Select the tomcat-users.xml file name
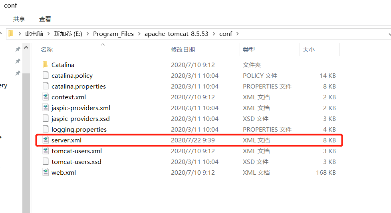 click(x=77, y=151)
